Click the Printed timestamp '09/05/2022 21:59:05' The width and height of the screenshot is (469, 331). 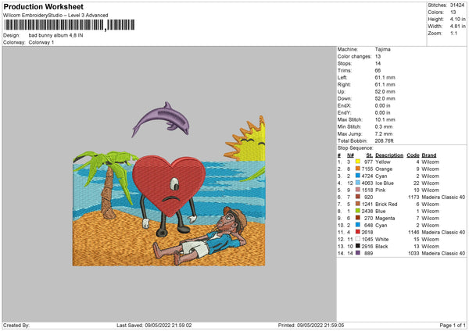[320, 325]
